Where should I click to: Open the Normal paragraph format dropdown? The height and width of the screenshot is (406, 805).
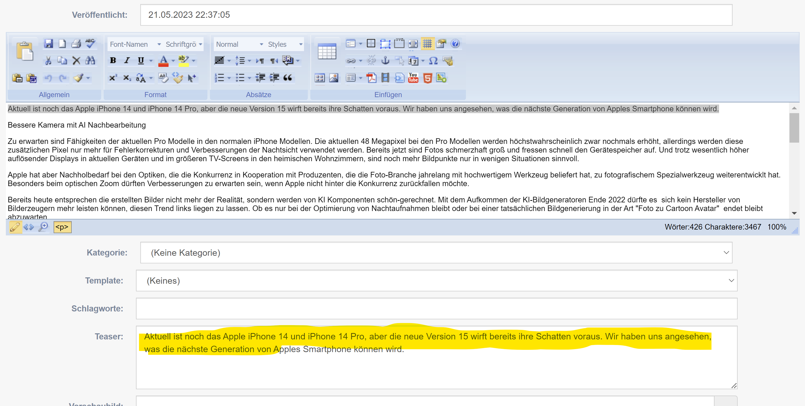pyautogui.click(x=239, y=44)
